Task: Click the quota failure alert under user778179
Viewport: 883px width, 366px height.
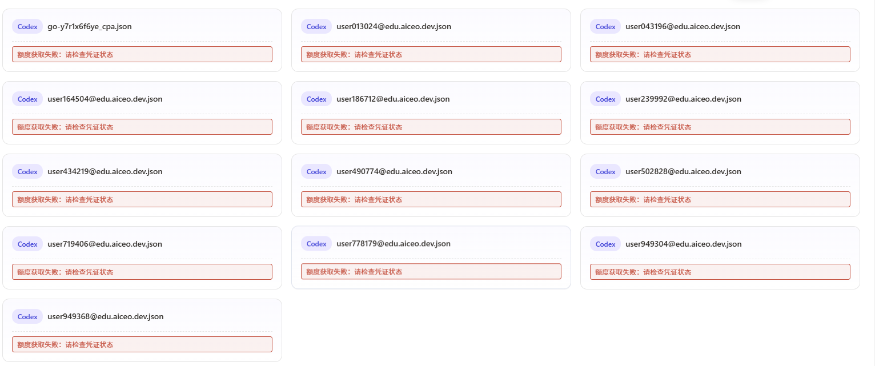Action: 431,271
